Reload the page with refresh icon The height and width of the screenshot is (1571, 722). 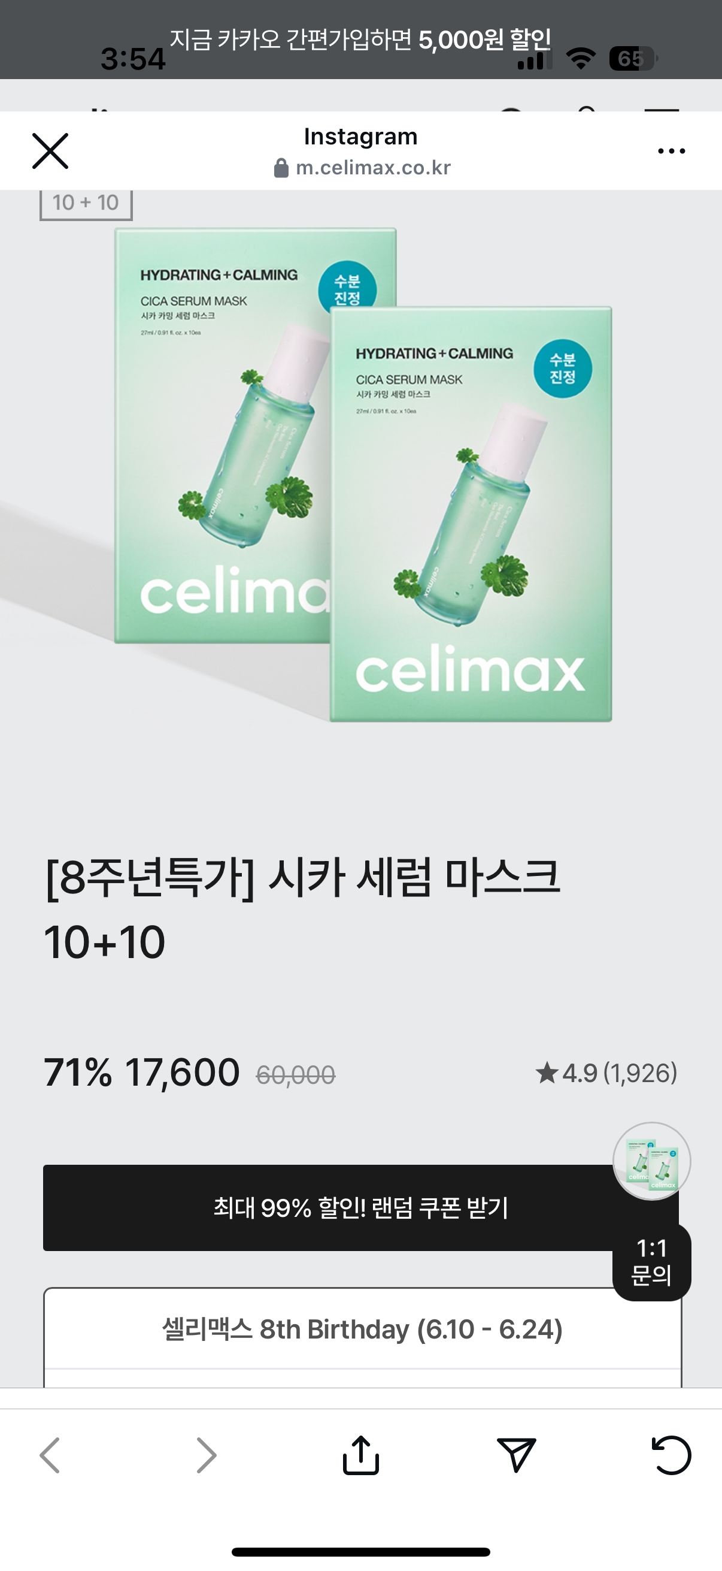tap(672, 1455)
